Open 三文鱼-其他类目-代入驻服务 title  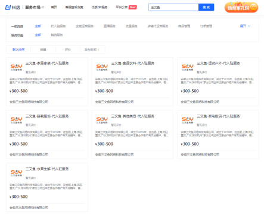click(133, 116)
